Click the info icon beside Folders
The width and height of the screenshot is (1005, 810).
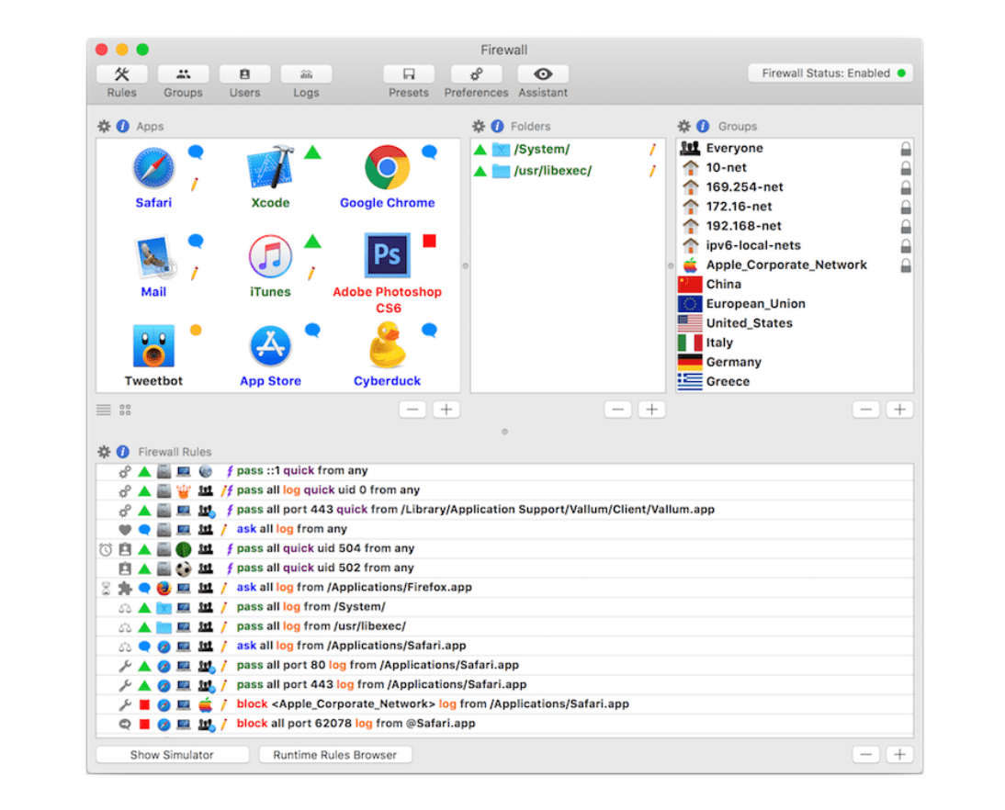pos(497,126)
